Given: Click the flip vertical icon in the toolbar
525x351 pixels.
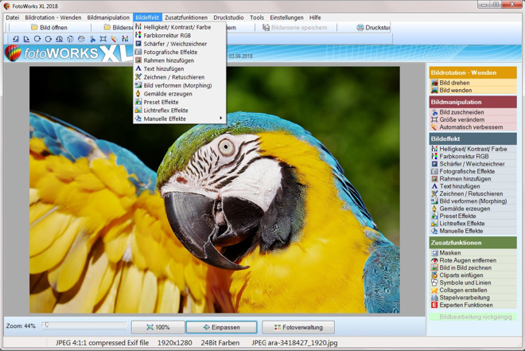Looking at the screenshot, I should click(x=81, y=39).
